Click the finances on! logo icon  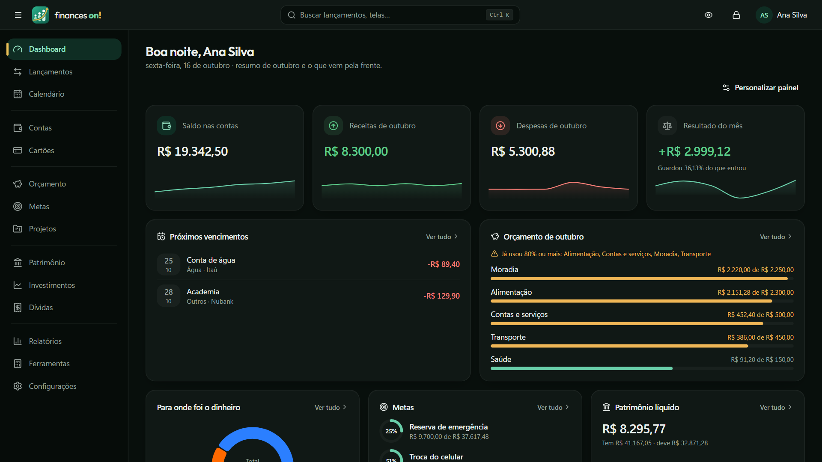click(40, 15)
